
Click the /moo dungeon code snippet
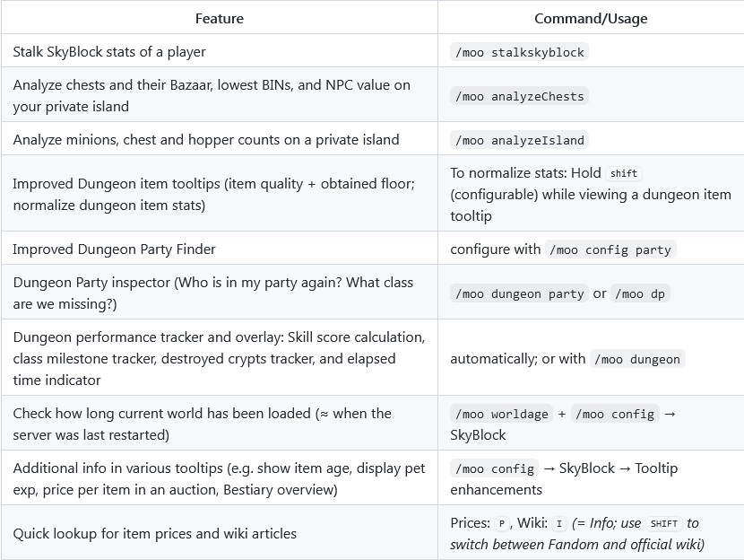[637, 359]
